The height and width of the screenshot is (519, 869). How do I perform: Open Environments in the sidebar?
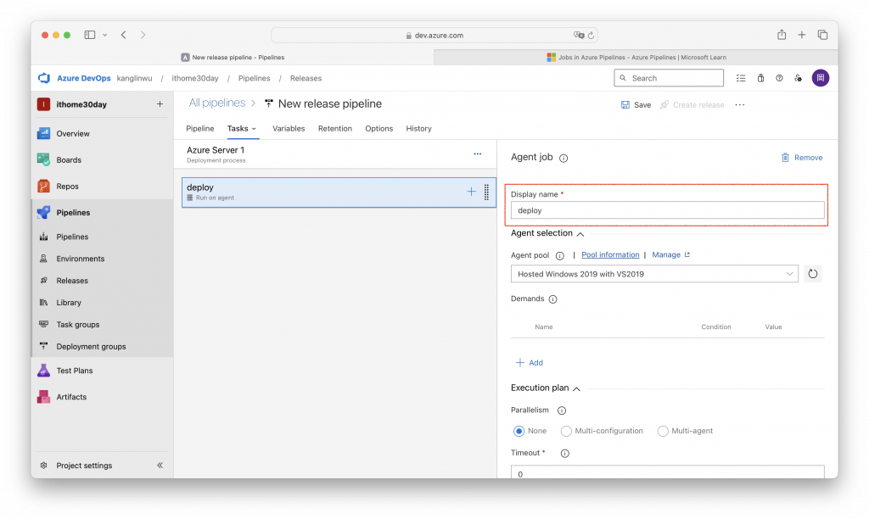click(81, 259)
